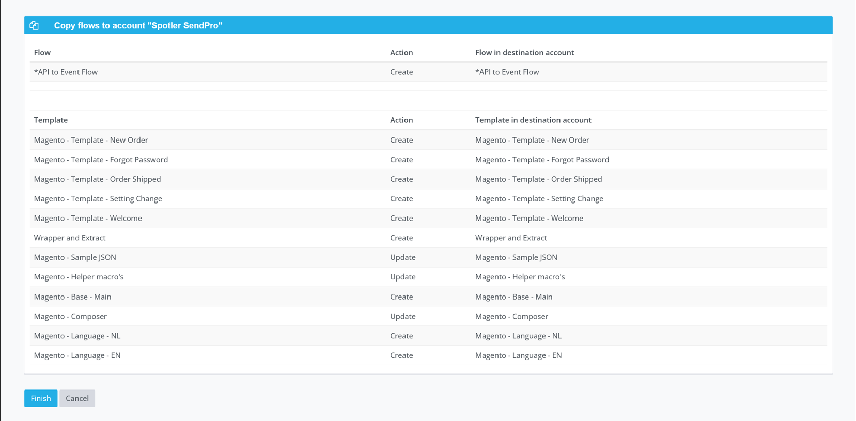856x421 pixels.
Task: Click Update action for Magento - Helper macro's
Action: coord(403,277)
